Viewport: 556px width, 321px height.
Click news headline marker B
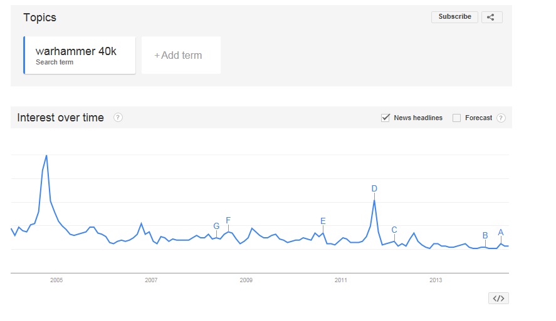[x=485, y=235]
